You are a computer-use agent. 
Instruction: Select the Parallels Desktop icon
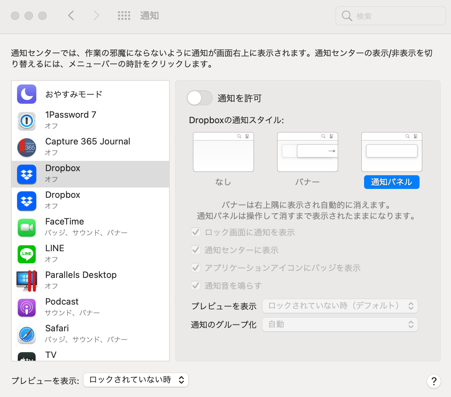(27, 281)
